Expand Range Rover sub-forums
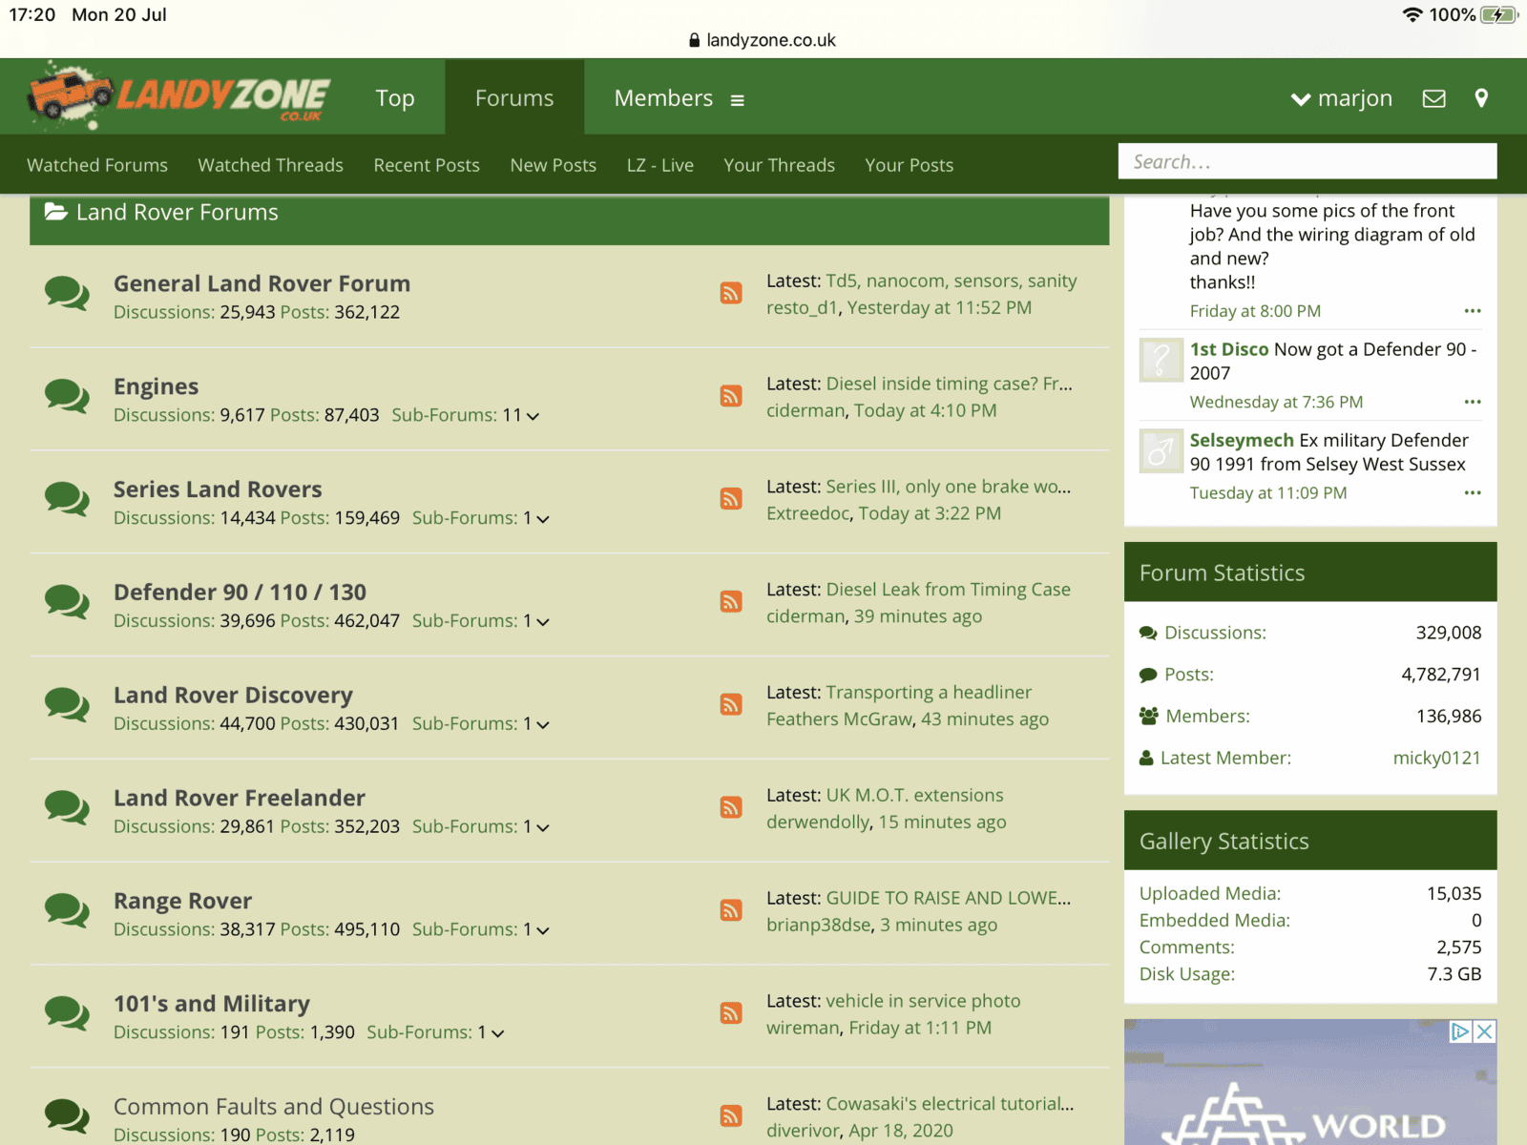 click(543, 930)
